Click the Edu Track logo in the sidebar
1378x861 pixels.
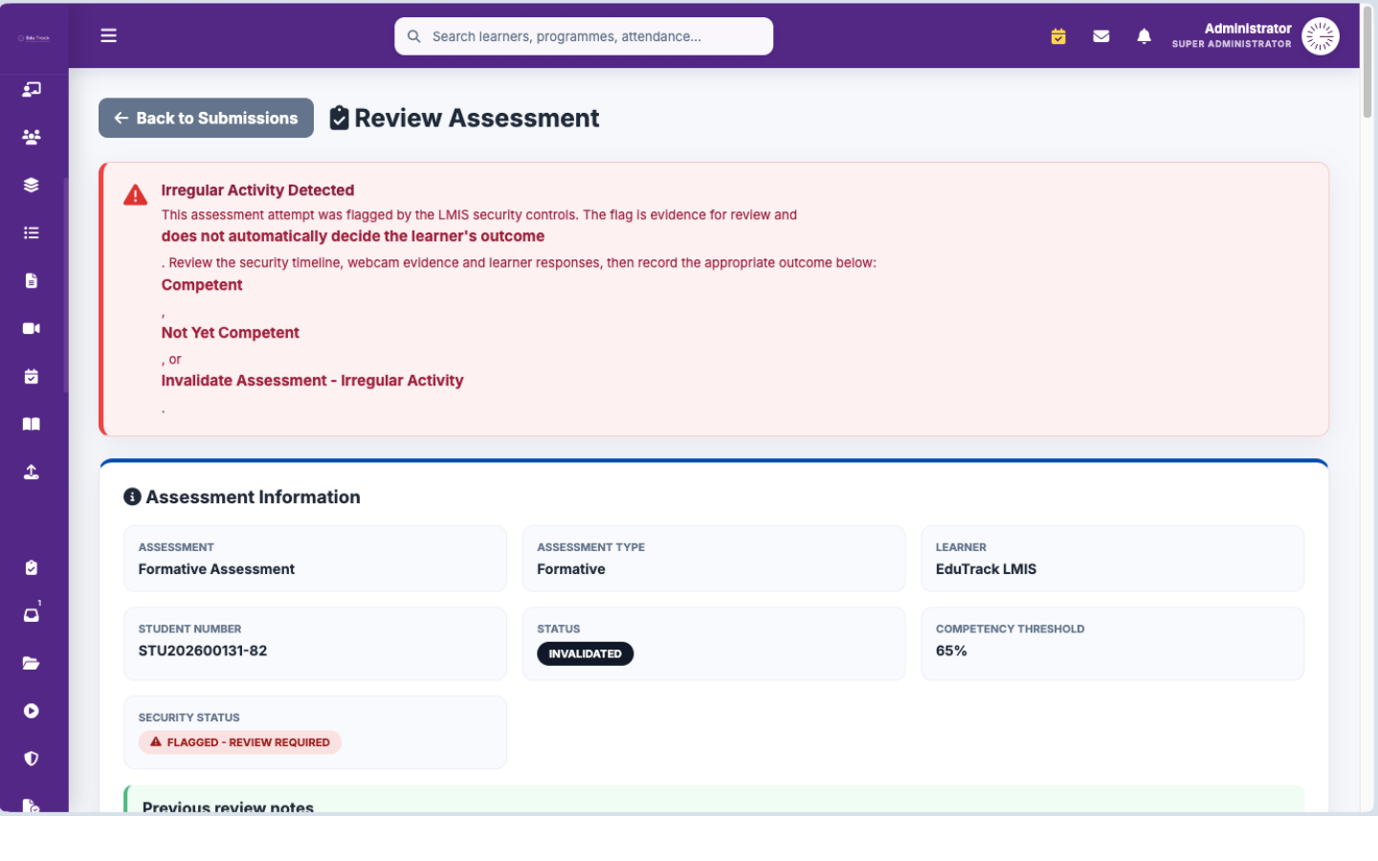point(33,38)
